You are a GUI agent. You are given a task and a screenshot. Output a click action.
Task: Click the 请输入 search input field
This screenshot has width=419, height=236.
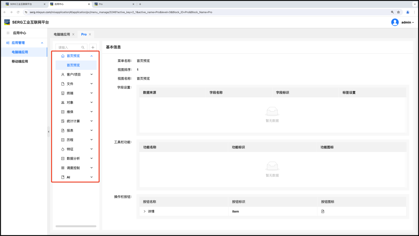coord(69,48)
